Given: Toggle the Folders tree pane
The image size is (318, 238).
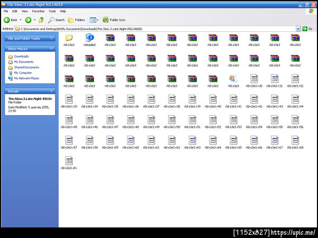Looking at the screenshot, I should coord(76,20).
